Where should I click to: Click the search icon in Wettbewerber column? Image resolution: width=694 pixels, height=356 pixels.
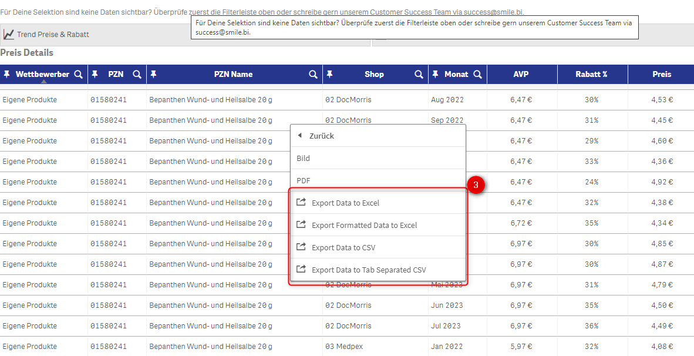[78, 75]
